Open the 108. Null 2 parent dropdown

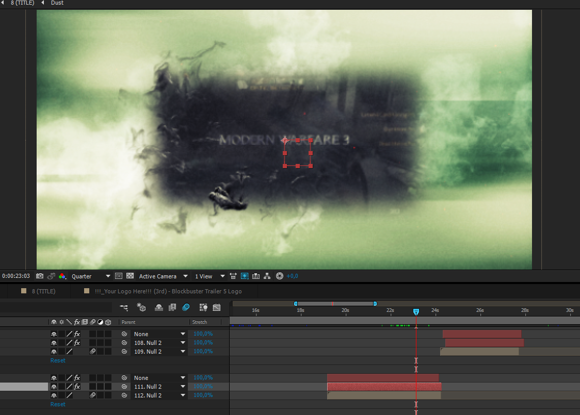tap(159, 343)
